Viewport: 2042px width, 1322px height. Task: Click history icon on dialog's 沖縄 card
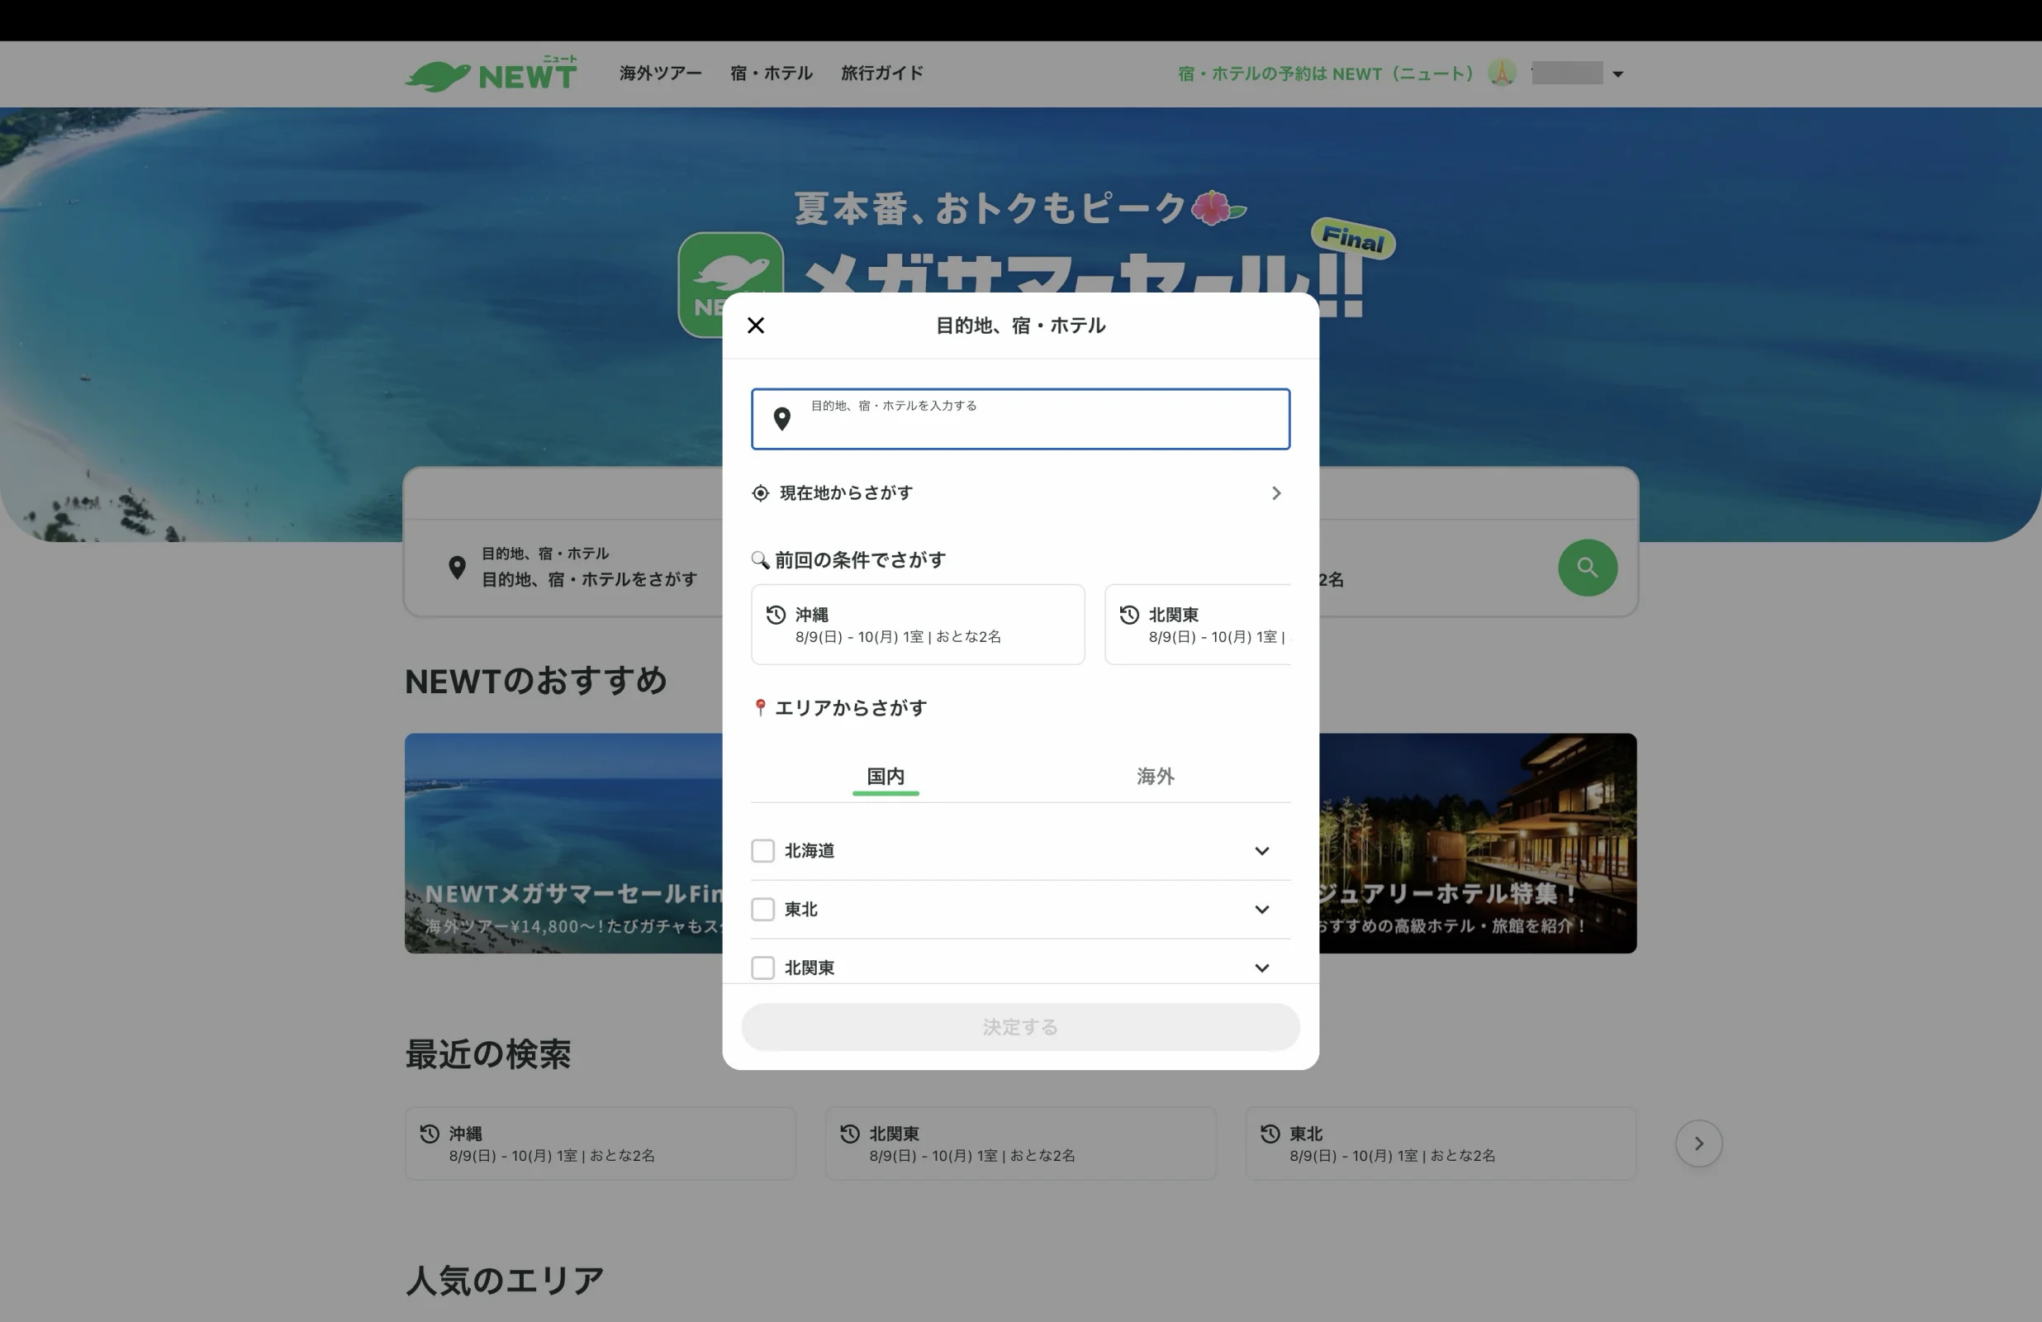776,615
